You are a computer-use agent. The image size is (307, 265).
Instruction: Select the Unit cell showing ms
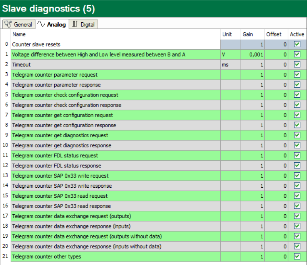230,65
